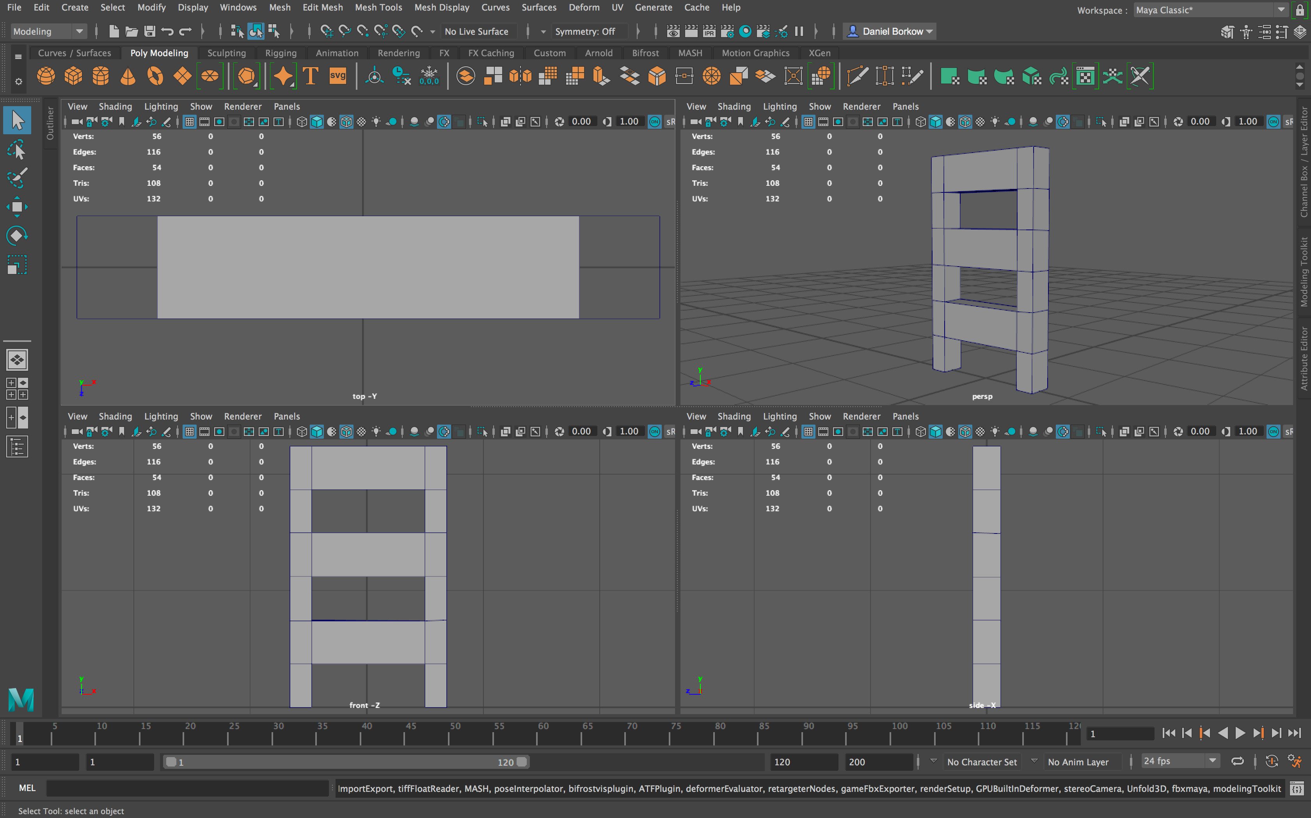Activate the Lasso Select tool

pos(17,149)
